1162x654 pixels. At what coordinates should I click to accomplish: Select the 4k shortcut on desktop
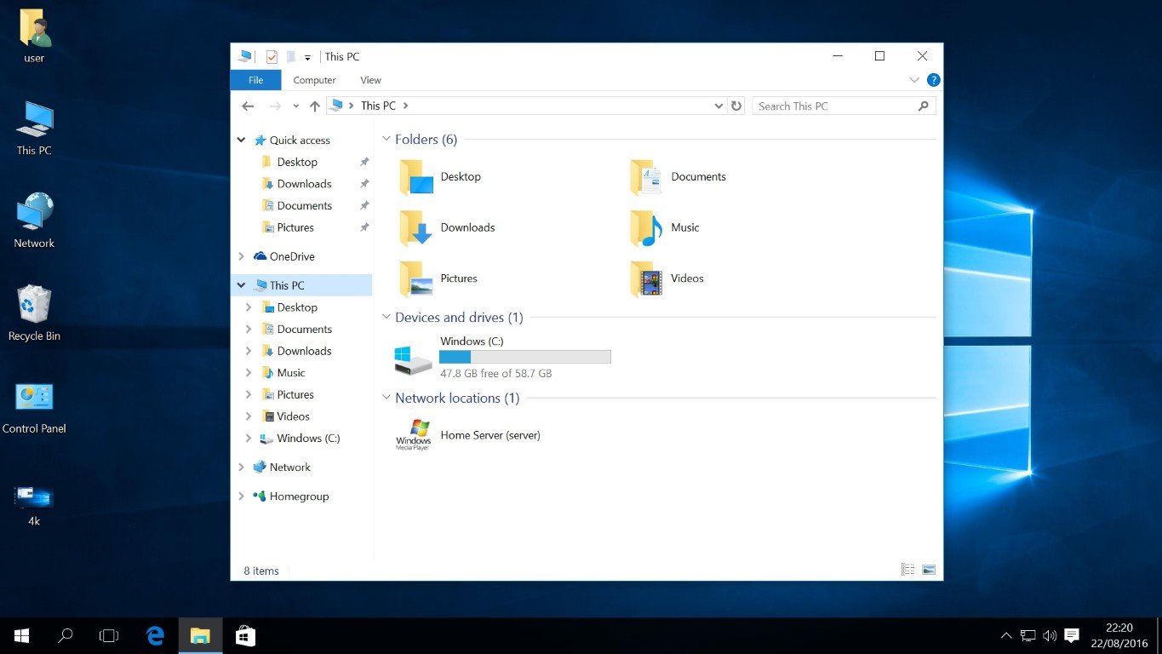[x=34, y=506]
